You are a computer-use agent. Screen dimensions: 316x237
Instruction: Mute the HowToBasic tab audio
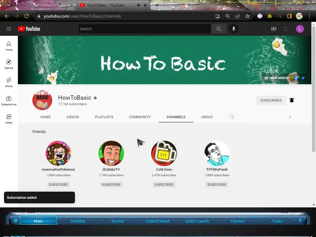pos(139,5)
